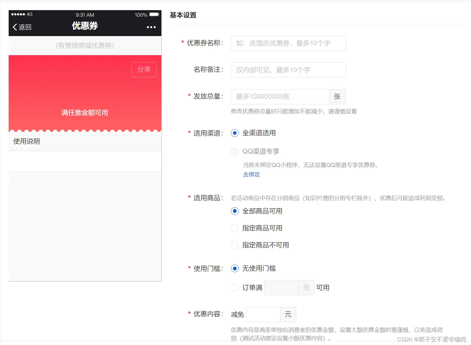Choose 指定商品不可用 radio option
The width and height of the screenshot is (471, 345).
(x=235, y=245)
